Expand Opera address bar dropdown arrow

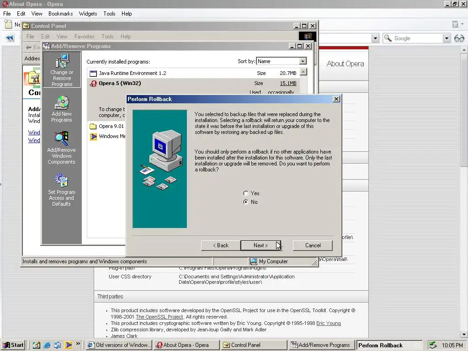(375, 38)
